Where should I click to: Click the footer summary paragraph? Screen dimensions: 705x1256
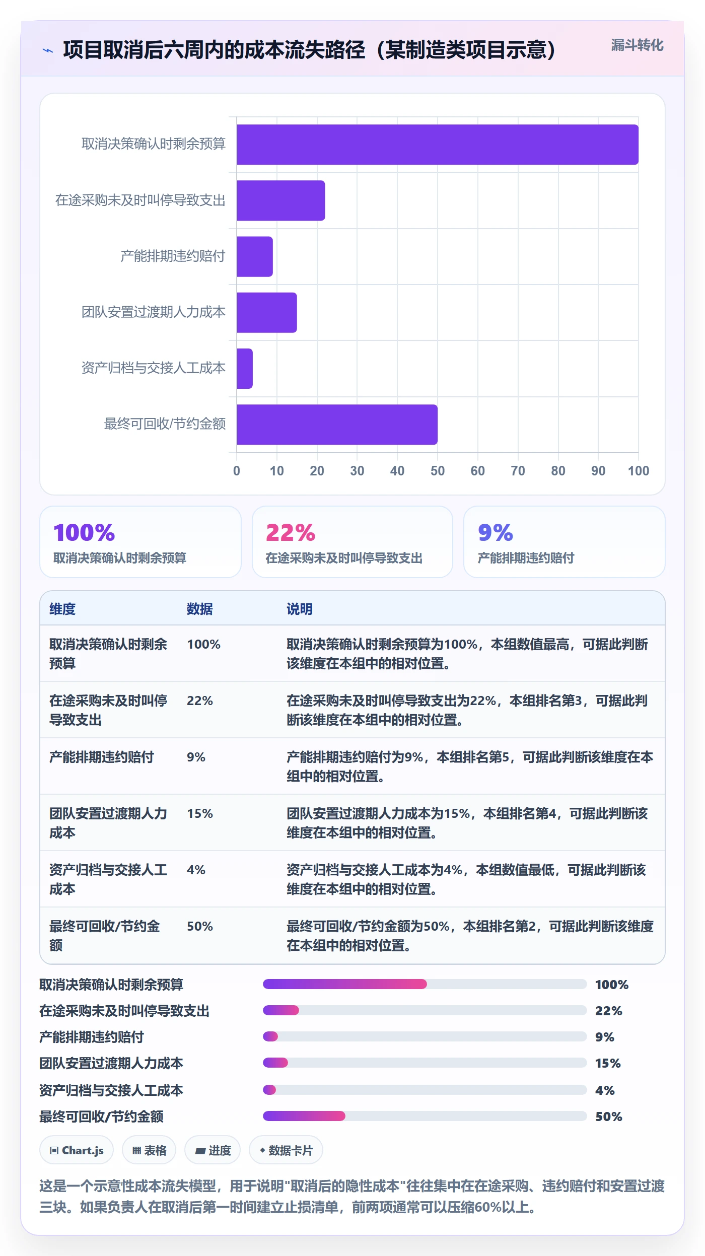352,1197
